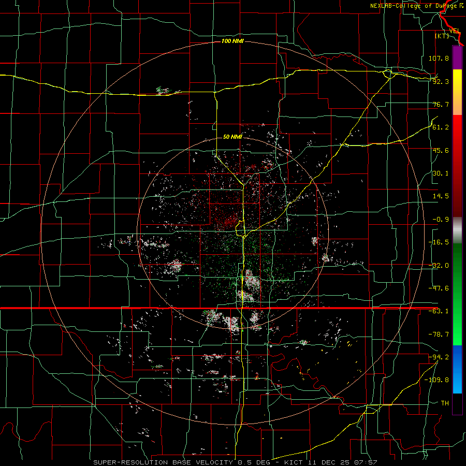466x466 pixels.
Task: Select the -0.9 legend value
Action: [x=441, y=220]
